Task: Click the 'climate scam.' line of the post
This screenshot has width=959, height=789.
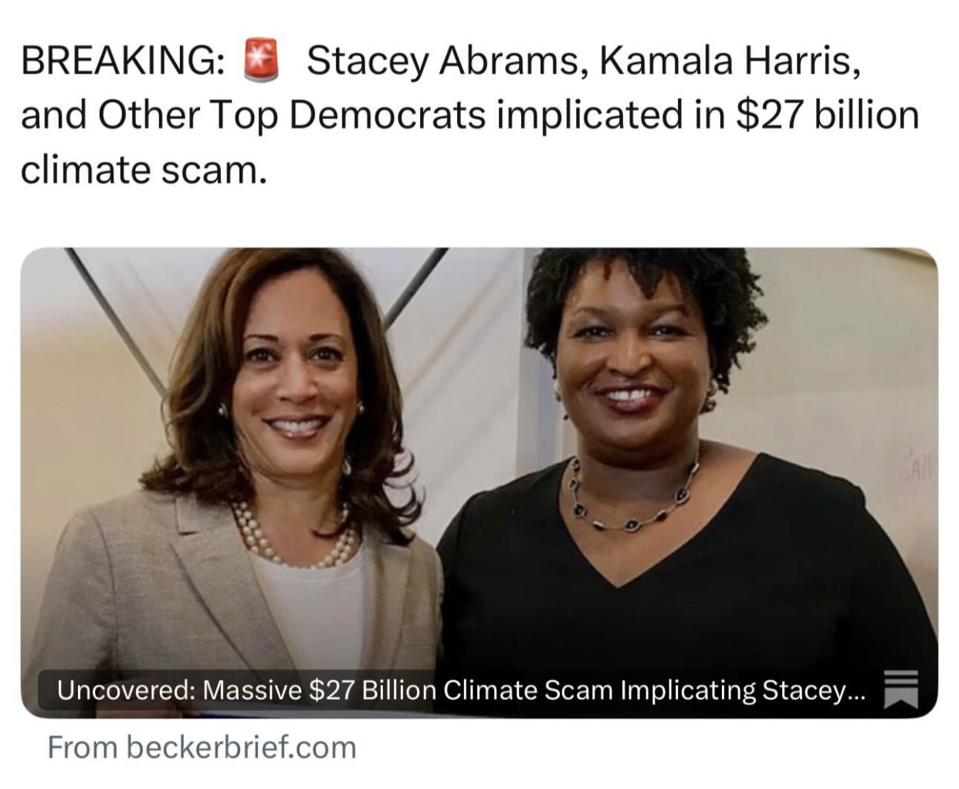Action: 144,170
